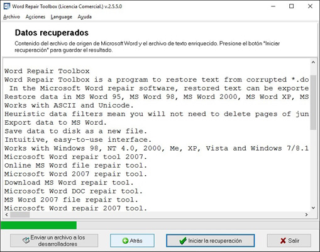Minimize the Word Repair Toolbox window

tap(273, 6)
